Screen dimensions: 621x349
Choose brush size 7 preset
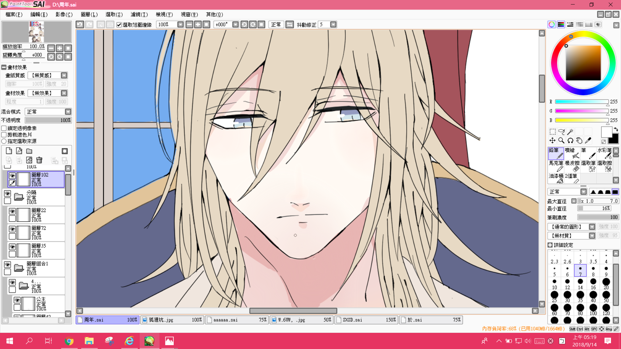(x=580, y=271)
